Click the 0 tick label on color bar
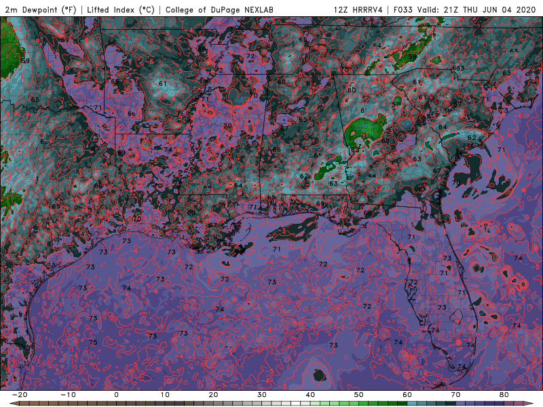This screenshot has width=543, height=407. tap(116, 395)
